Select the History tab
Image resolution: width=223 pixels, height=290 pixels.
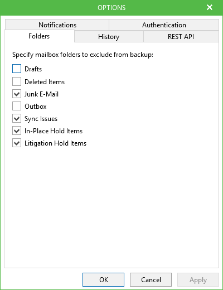[x=109, y=37]
